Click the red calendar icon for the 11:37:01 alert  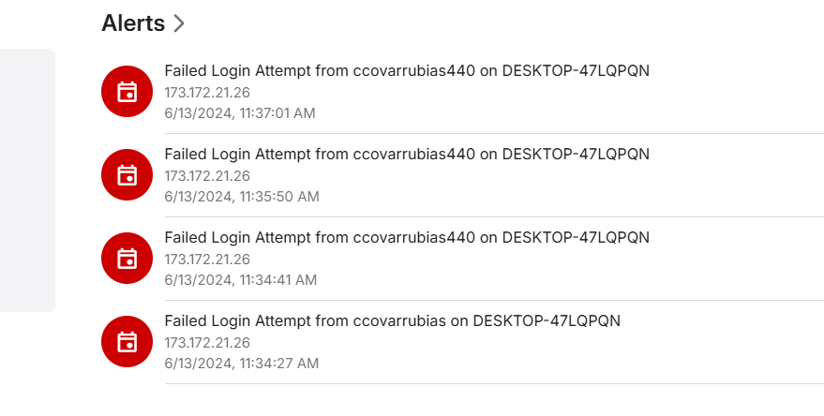[x=127, y=92]
